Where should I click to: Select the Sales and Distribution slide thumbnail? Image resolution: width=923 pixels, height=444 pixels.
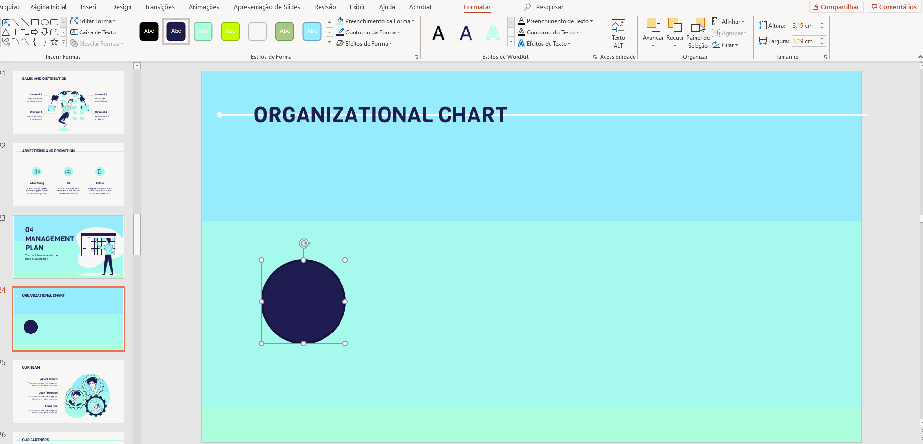pyautogui.click(x=68, y=103)
